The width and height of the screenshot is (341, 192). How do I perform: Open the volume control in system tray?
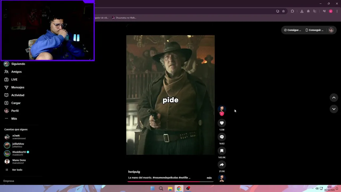[x=317, y=189]
